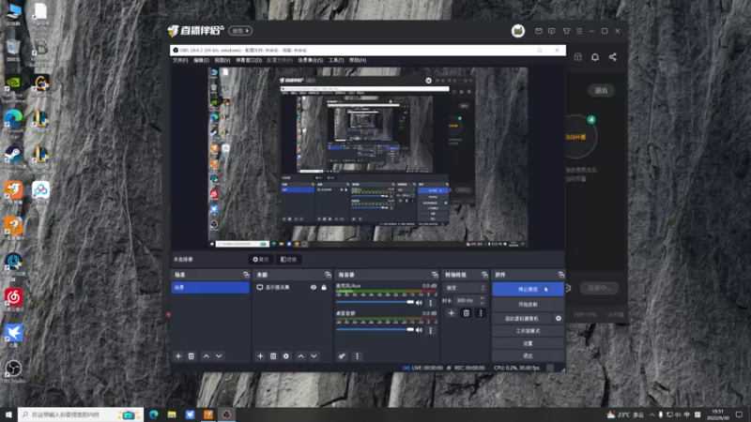Image resolution: width=751 pixels, height=422 pixels.
Task: Add a new source with plus icon
Action: (260, 356)
